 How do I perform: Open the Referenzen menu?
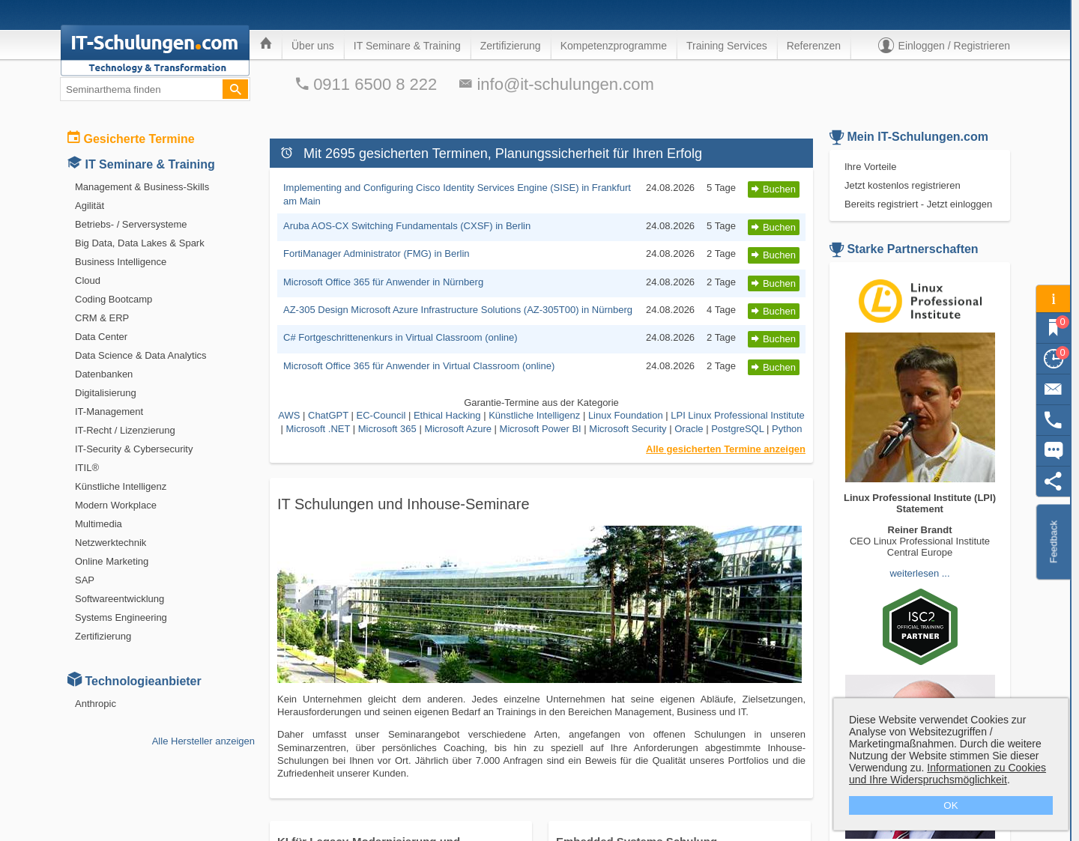814,46
